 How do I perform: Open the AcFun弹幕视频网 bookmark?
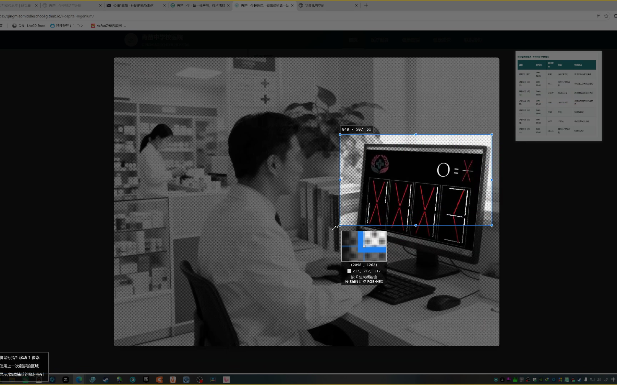pyautogui.click(x=109, y=26)
